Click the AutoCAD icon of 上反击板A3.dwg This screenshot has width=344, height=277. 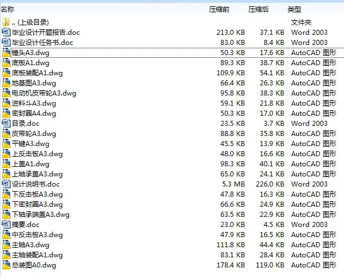(6, 154)
